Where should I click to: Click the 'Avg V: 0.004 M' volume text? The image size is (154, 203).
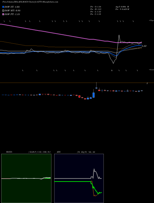122,6
